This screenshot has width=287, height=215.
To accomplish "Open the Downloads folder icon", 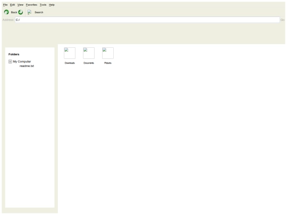I will click(70, 53).
